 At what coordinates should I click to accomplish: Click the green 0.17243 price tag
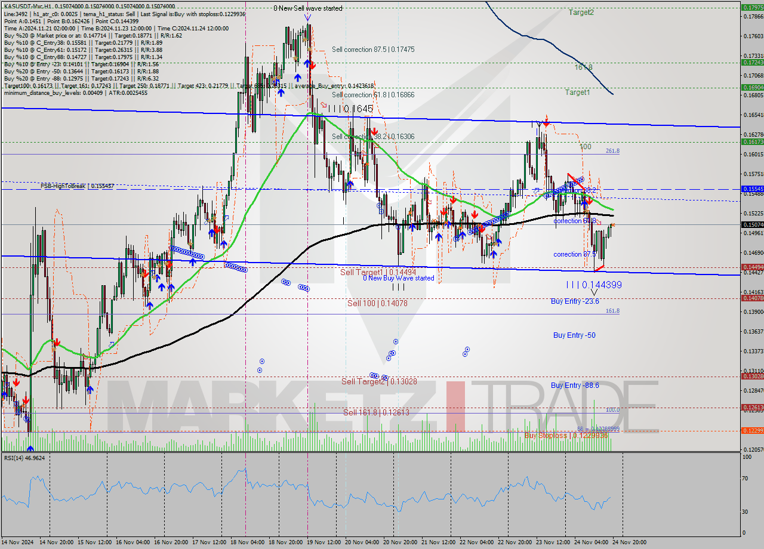tap(752, 62)
